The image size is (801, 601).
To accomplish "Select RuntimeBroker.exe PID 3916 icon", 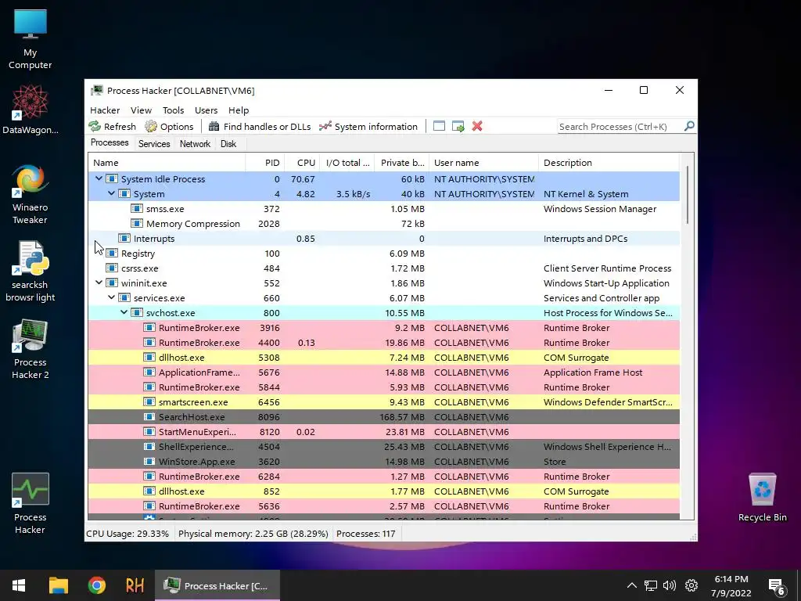I will pos(149,328).
